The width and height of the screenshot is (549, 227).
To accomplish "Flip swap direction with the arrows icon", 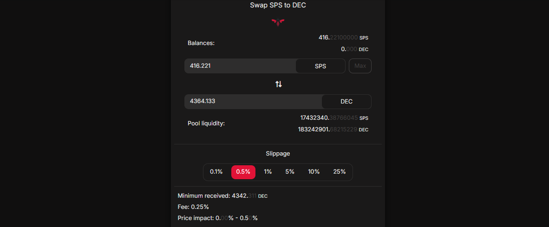I will [x=278, y=84].
